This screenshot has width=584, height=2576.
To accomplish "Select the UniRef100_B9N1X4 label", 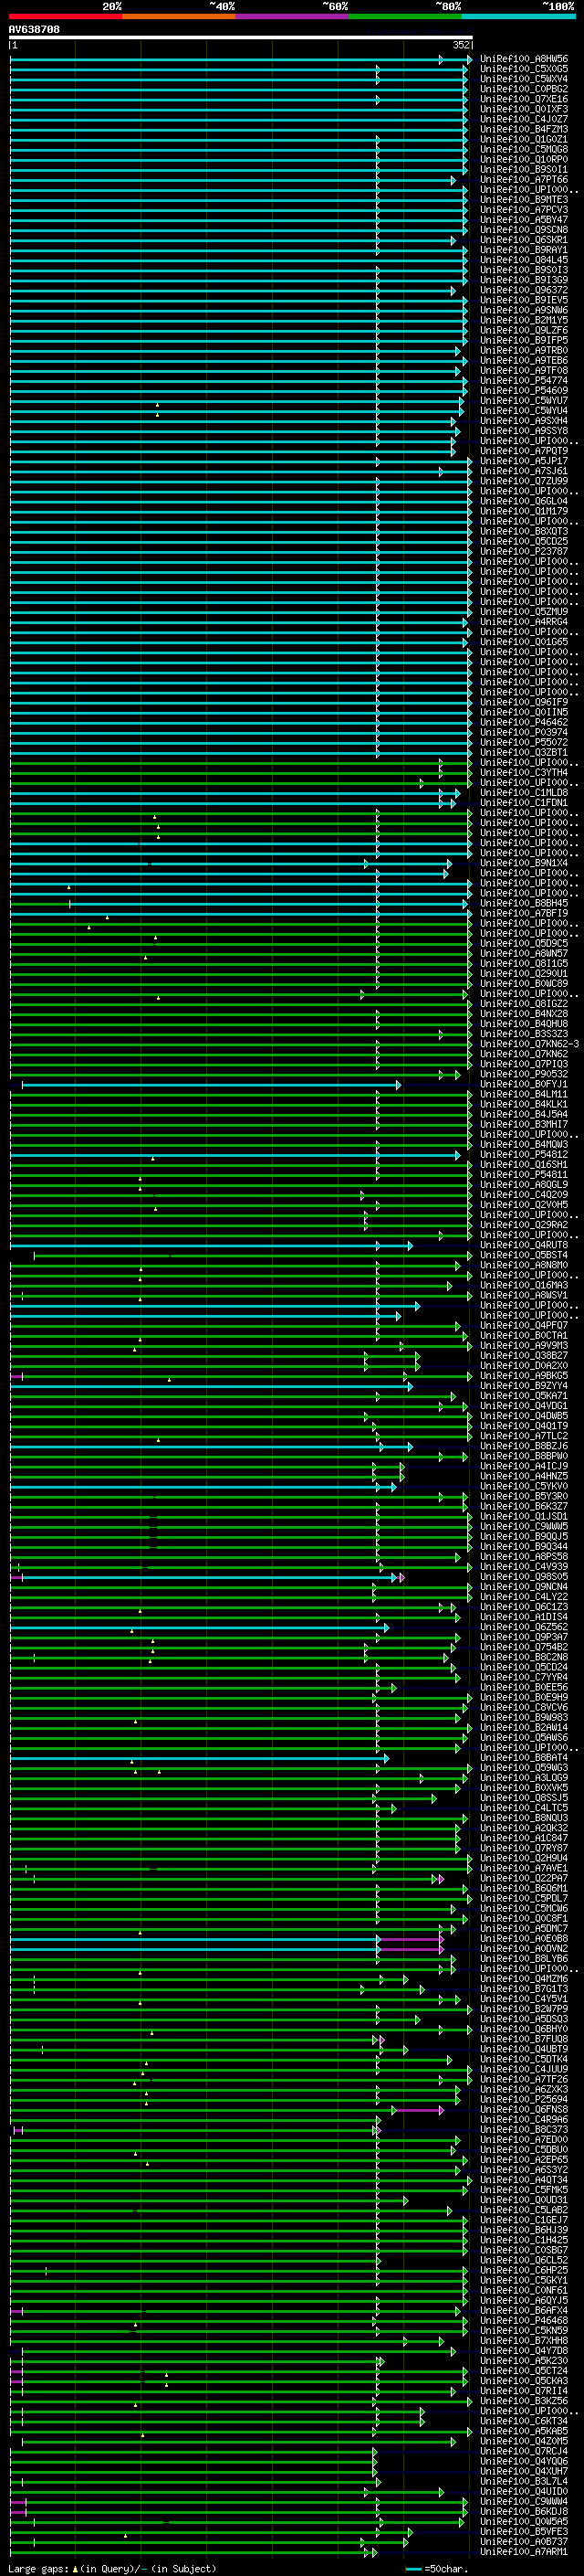I will [524, 863].
